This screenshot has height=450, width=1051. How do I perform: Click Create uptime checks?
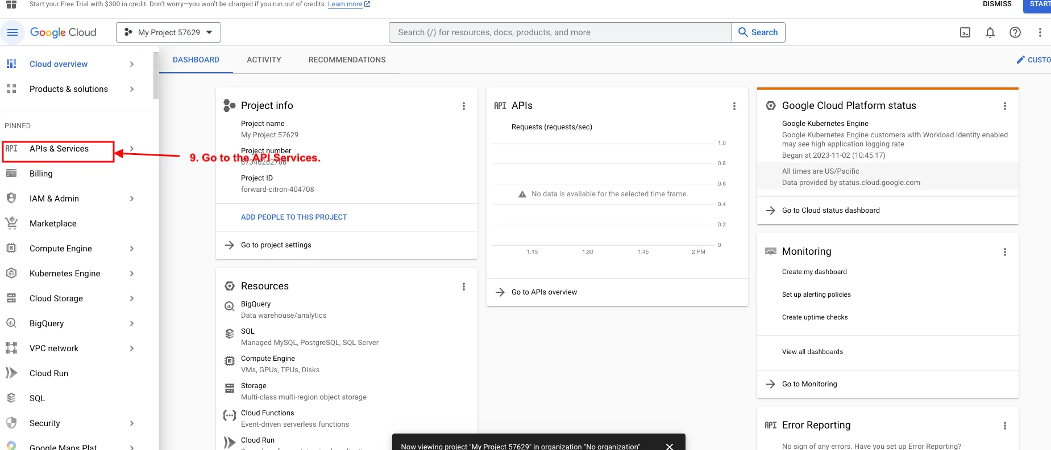click(x=815, y=317)
